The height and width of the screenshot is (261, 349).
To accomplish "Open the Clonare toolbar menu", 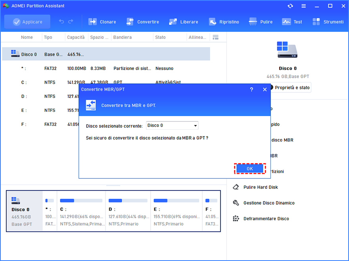I will pyautogui.click(x=102, y=22).
